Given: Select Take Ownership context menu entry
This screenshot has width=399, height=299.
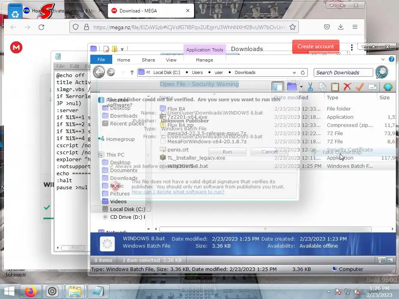Looking at the screenshot, I should click(x=341, y=152).
